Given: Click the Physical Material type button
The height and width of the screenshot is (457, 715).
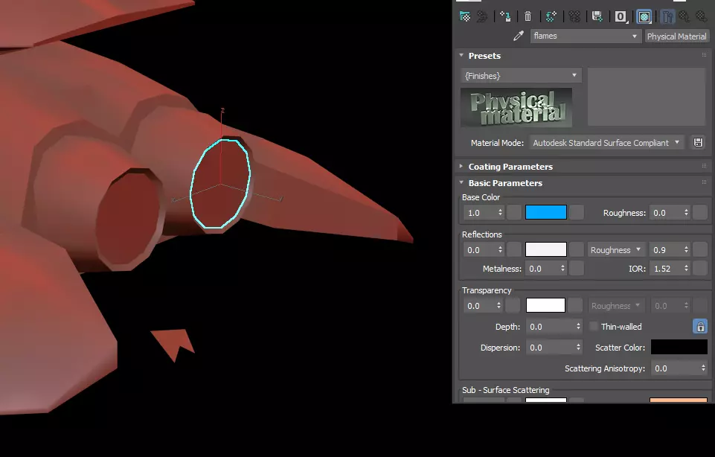Looking at the screenshot, I should 676,36.
